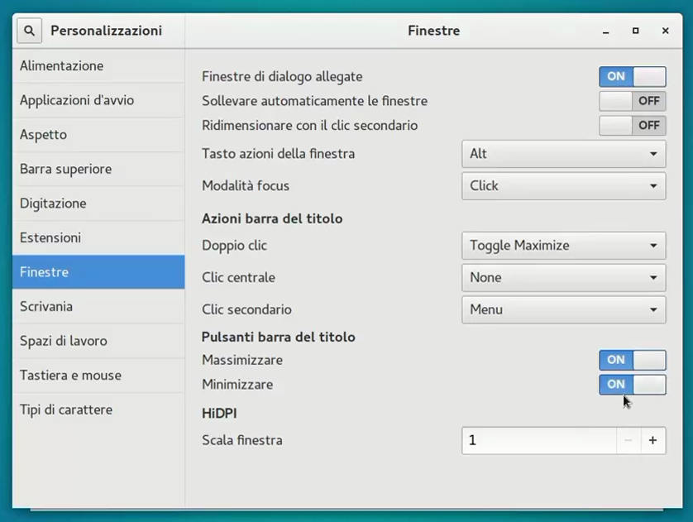Screen dimensions: 693x522
Task: Switch off the Minimizzare toggle
Action: click(x=632, y=385)
